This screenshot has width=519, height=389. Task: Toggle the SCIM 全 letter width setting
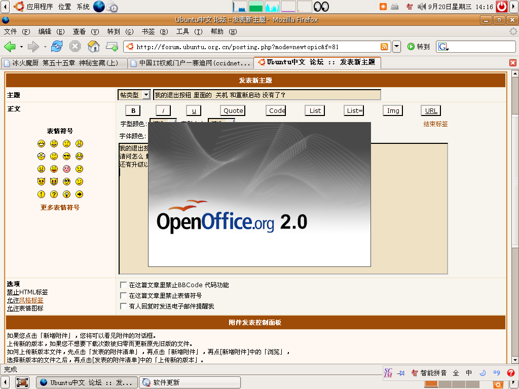coord(456,373)
